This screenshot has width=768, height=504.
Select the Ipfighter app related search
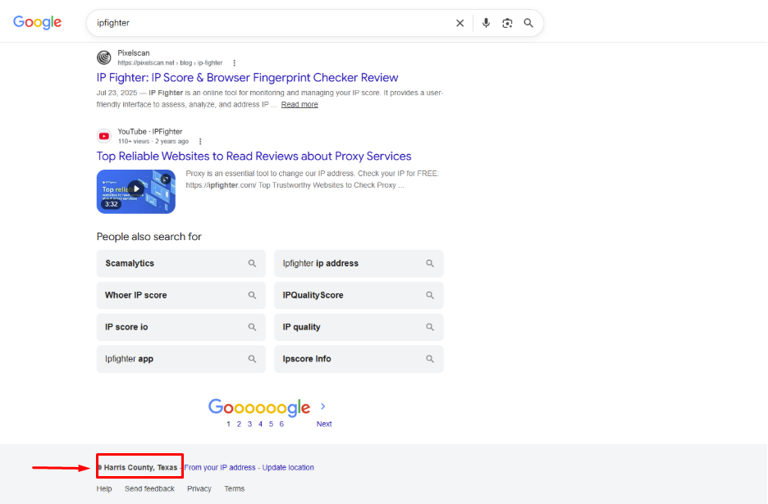181,359
